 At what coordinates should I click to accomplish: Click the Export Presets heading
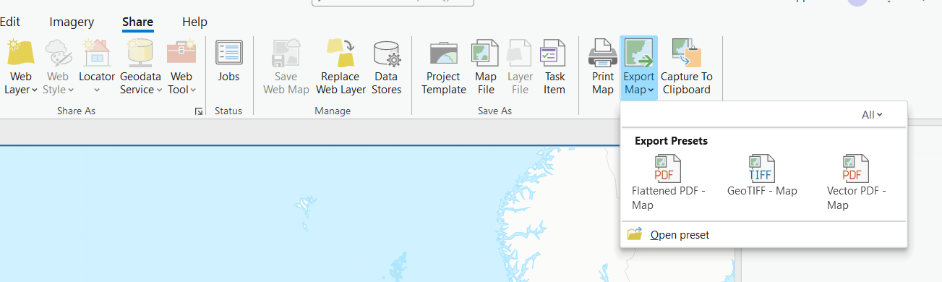(671, 141)
